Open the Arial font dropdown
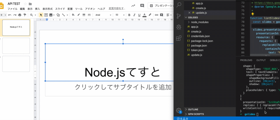This screenshot has height=120, width=280. (103, 15)
